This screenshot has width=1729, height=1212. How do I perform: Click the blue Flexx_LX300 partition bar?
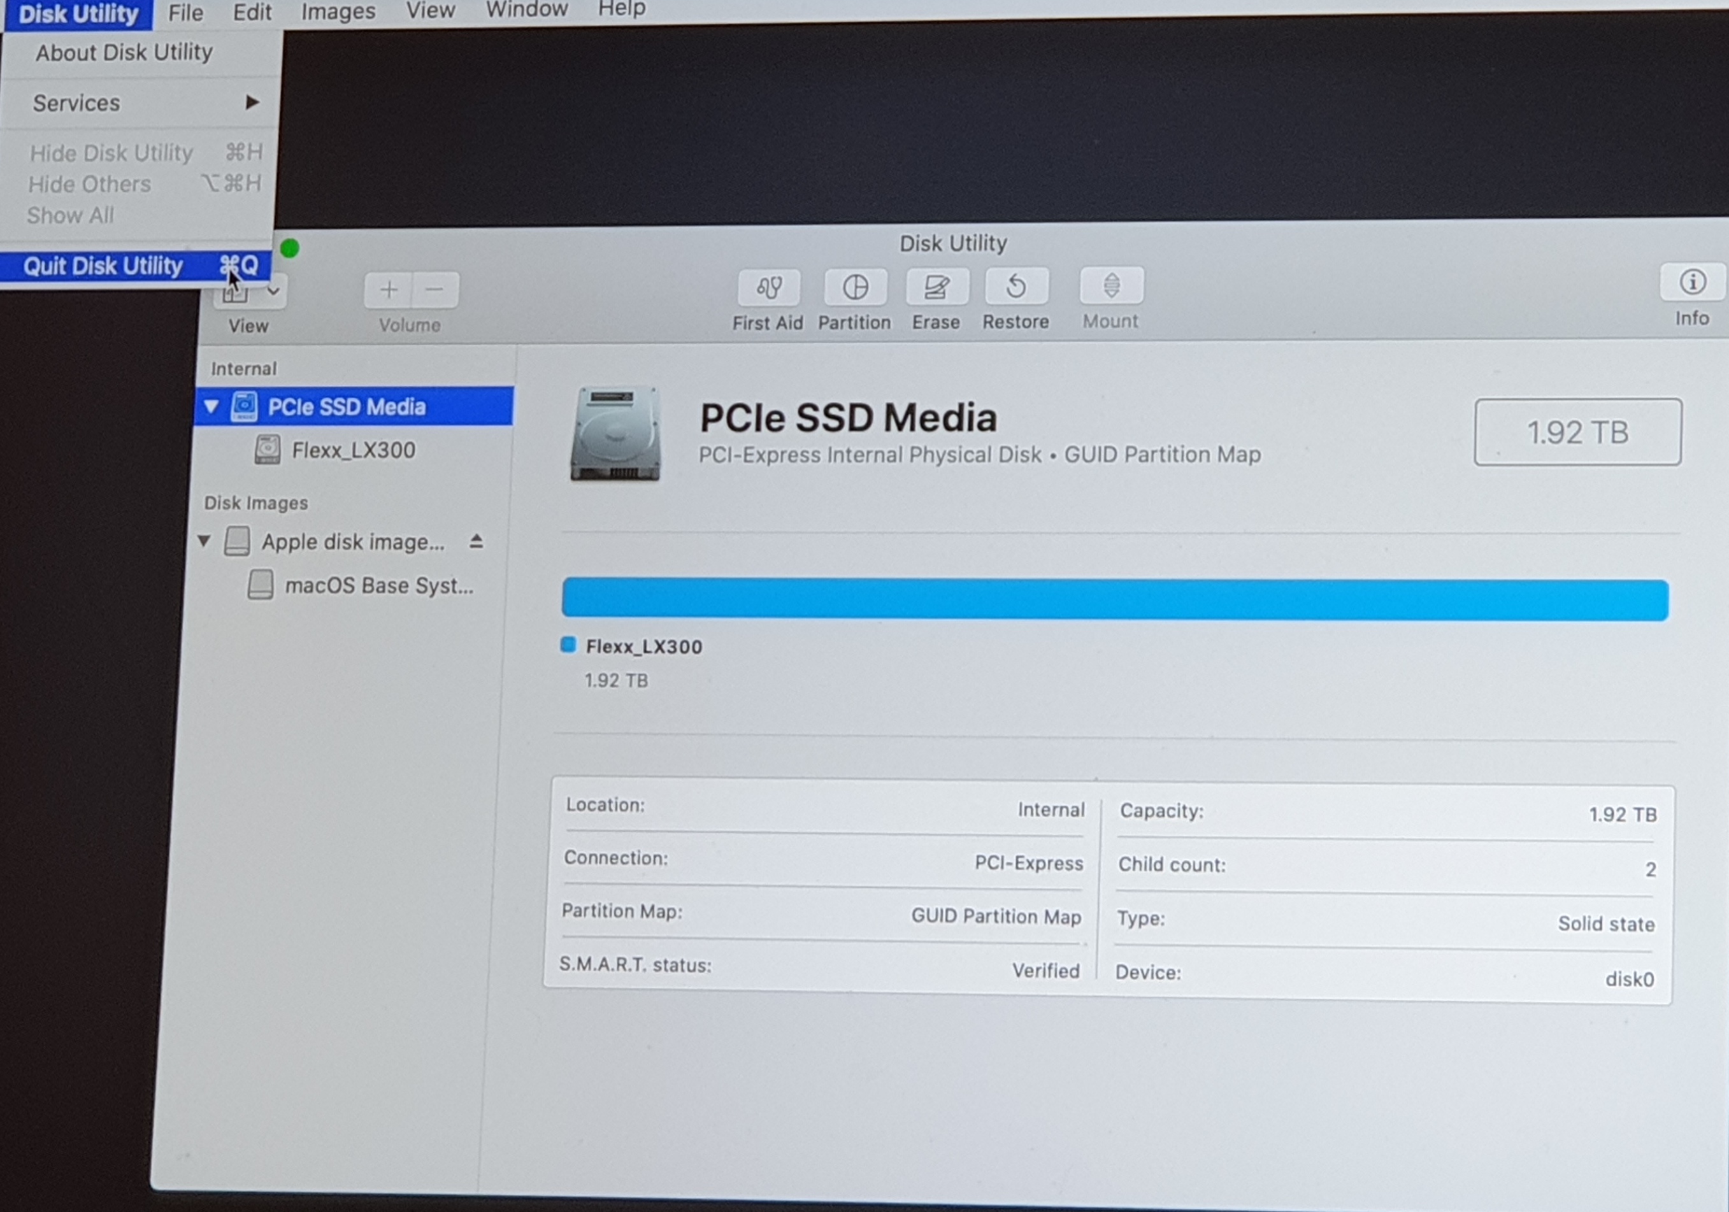1114,599
